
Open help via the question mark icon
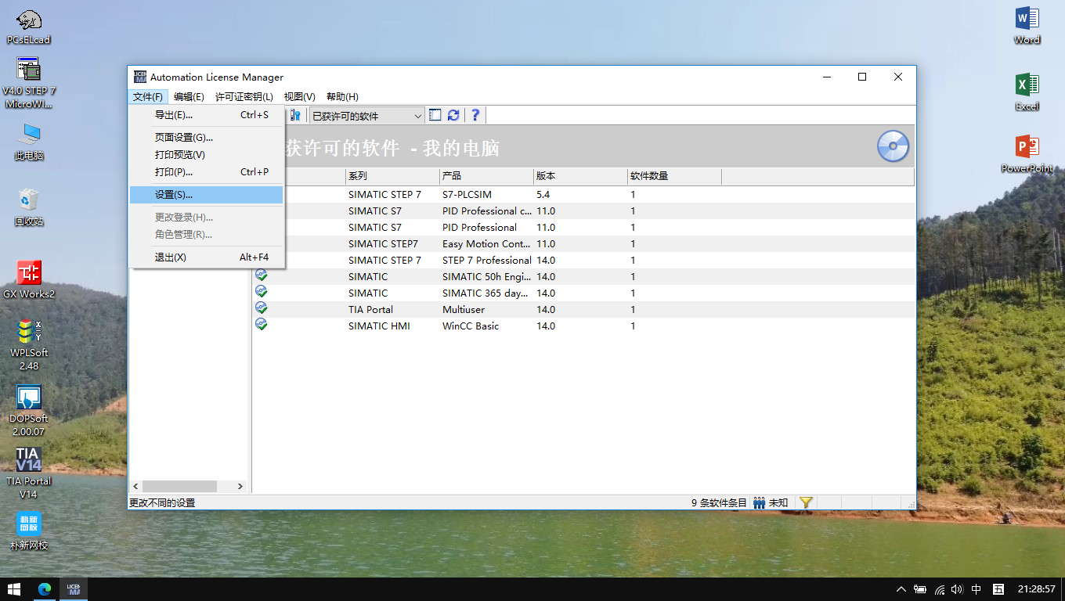click(475, 116)
